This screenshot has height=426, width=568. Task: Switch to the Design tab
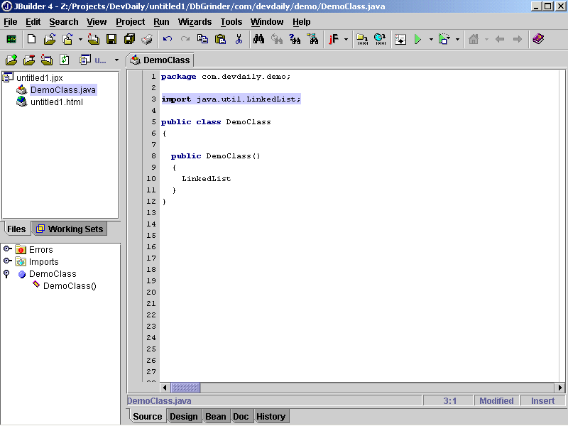pos(184,417)
